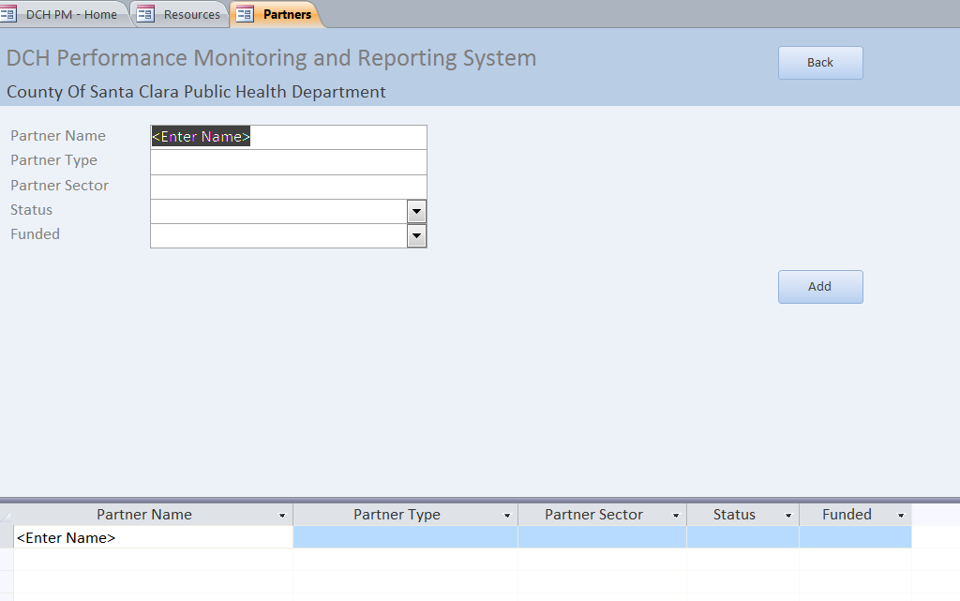Click the form icon on the Partners tab
This screenshot has height=601, width=960.
[245, 14]
